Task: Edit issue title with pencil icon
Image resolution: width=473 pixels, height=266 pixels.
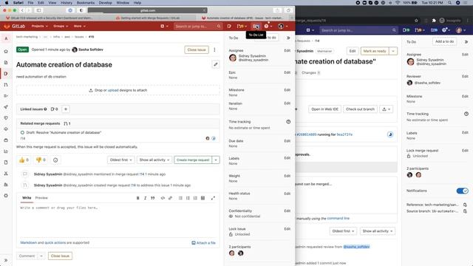Action: (215, 64)
